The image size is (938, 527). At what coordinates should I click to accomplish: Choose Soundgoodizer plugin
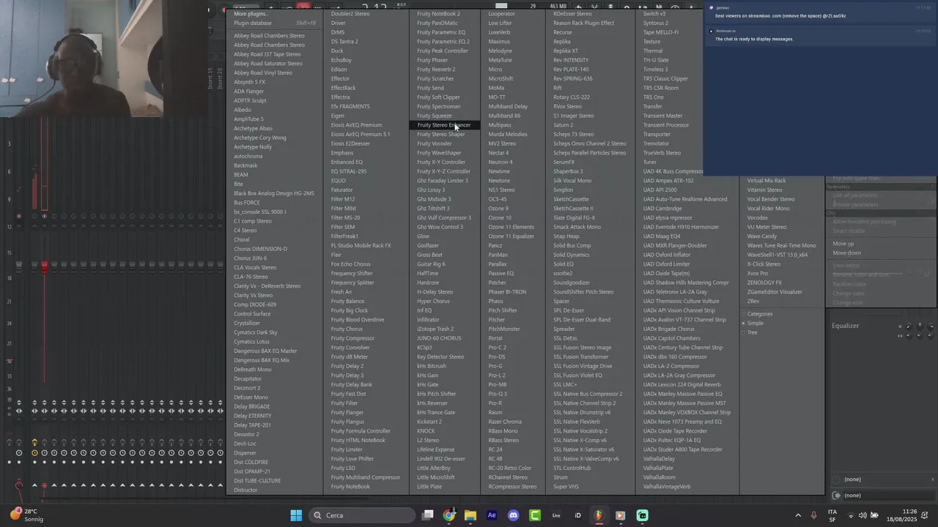(x=571, y=283)
